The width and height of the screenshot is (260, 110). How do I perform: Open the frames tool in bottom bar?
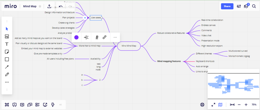click(x=7, y=104)
